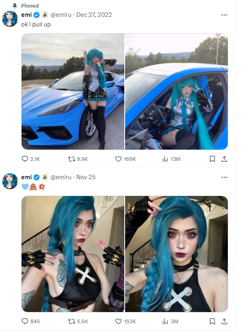
Task: Bookmark the Nov 25 post
Action: click(x=212, y=321)
